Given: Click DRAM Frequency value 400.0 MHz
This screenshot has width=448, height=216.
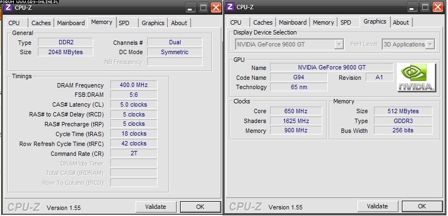Looking at the screenshot, I should pos(134,85).
